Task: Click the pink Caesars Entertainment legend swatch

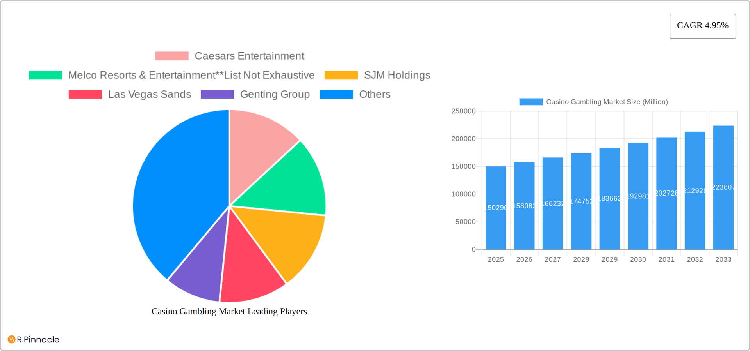Action: (x=171, y=56)
